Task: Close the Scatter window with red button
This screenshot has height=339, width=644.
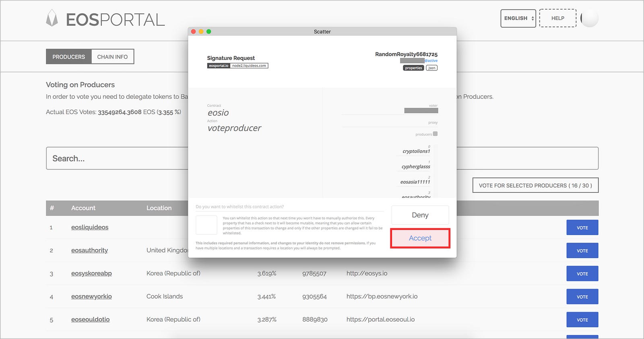Action: tap(194, 31)
